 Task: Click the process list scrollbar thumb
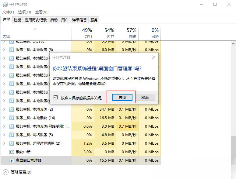[x=234, y=151]
